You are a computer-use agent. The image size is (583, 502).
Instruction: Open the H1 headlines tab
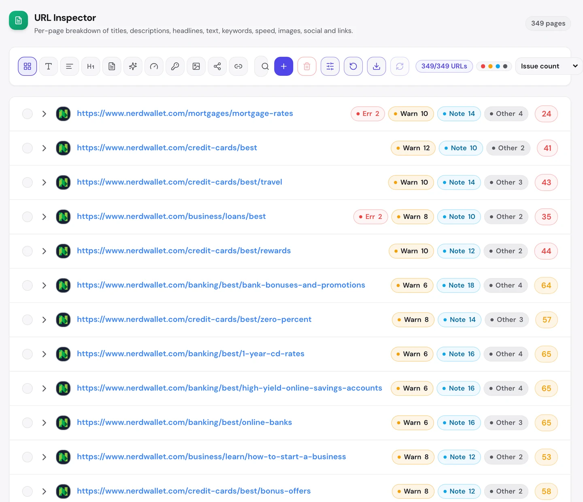point(91,66)
